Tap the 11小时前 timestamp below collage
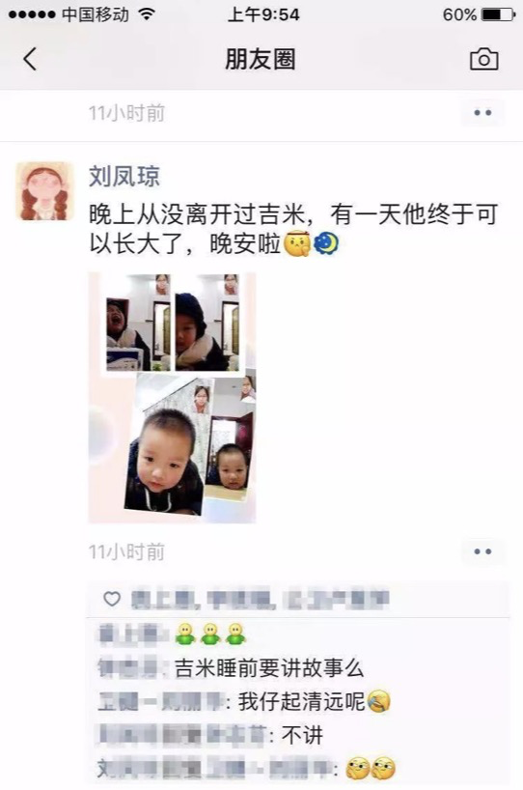The image size is (523, 790). point(126,551)
